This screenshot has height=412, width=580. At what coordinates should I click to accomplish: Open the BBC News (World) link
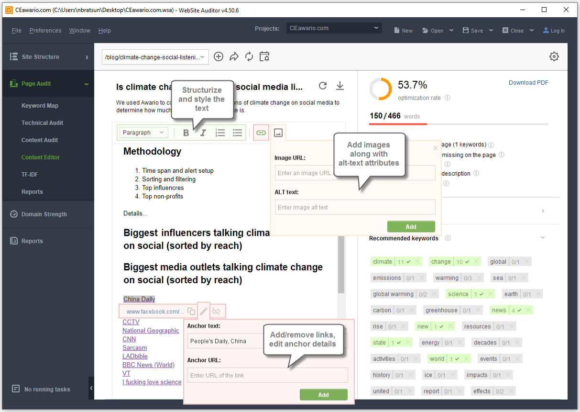pyautogui.click(x=148, y=365)
